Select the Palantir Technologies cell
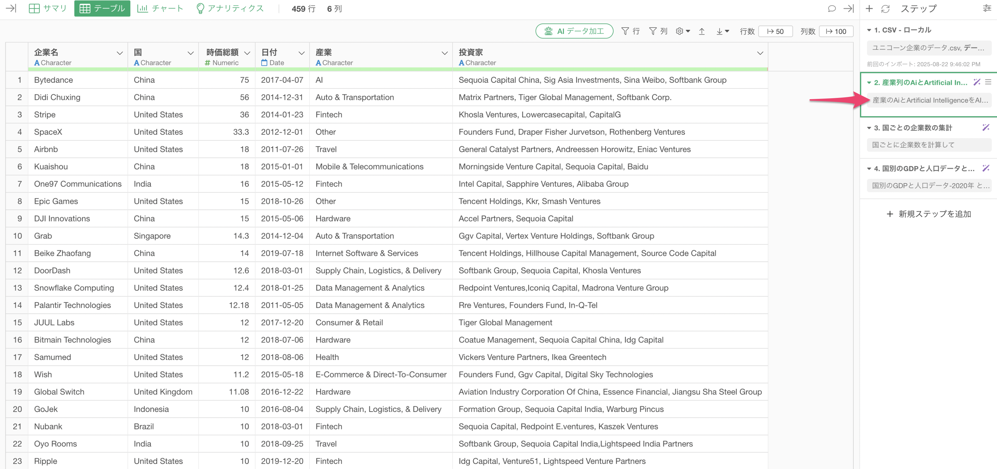This screenshot has height=469, width=997. pyautogui.click(x=78, y=305)
